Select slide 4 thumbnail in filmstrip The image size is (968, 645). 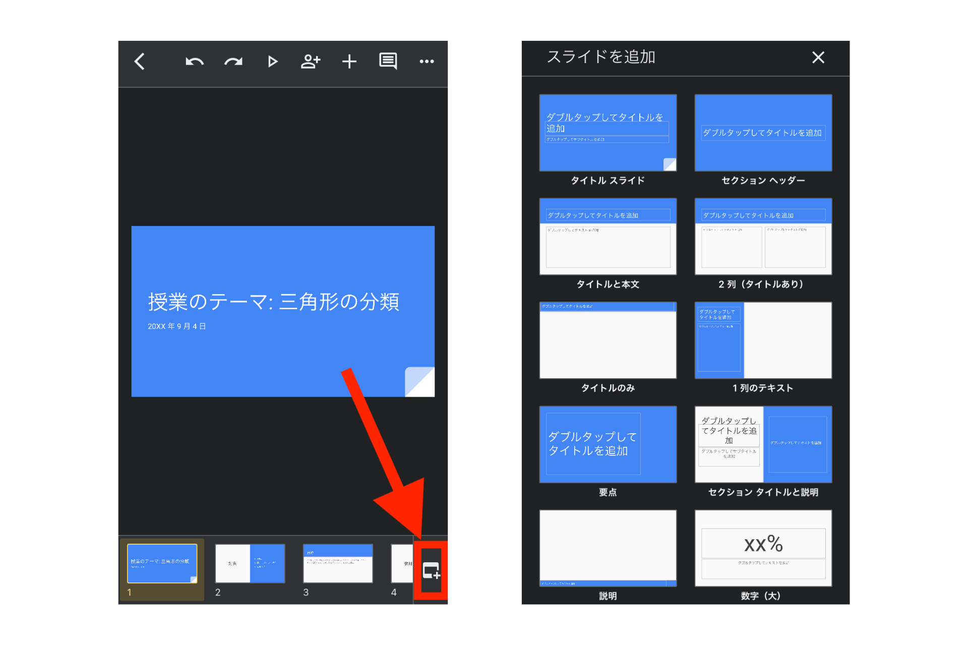402,563
